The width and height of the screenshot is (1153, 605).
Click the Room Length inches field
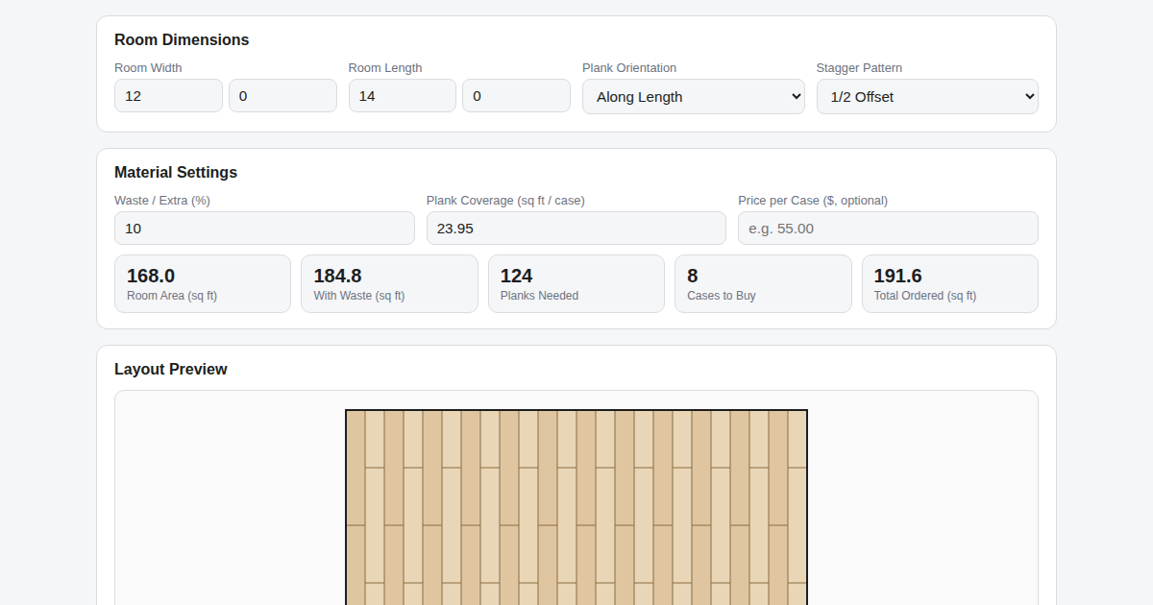click(516, 96)
